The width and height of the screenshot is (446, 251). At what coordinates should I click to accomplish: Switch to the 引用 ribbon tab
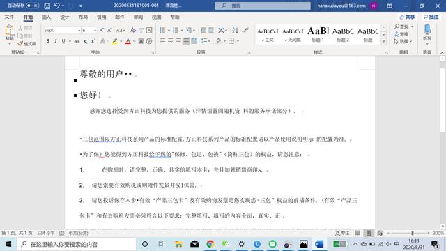[x=101, y=17]
